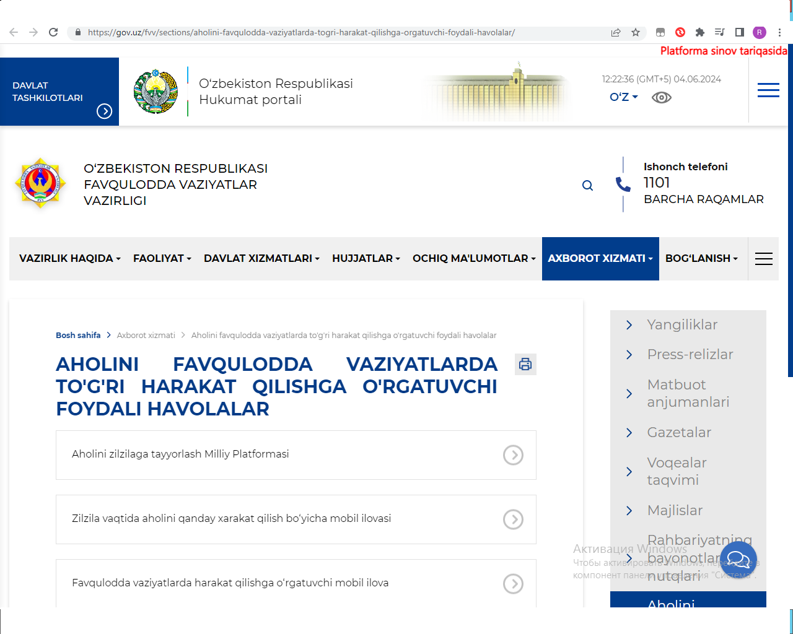Click the print page icon
The image size is (793, 634).
pos(525,364)
